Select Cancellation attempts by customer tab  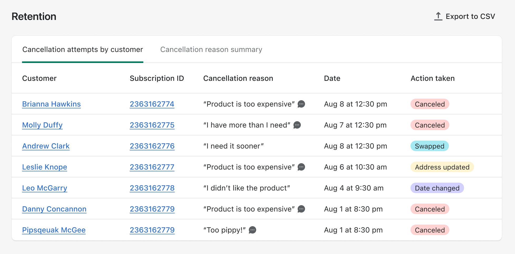tap(82, 50)
